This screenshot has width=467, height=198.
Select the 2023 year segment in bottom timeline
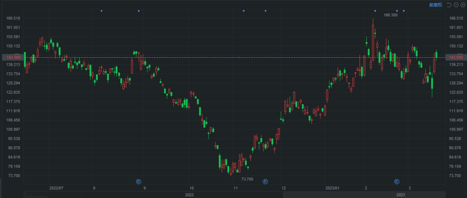pyautogui.click(x=401, y=195)
